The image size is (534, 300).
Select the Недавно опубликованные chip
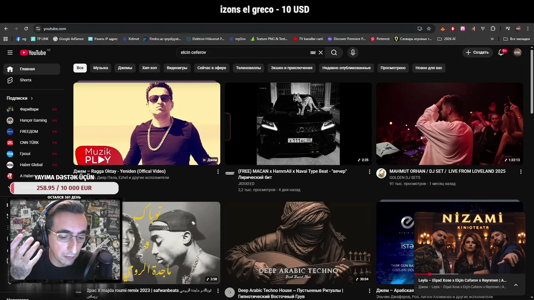346,68
